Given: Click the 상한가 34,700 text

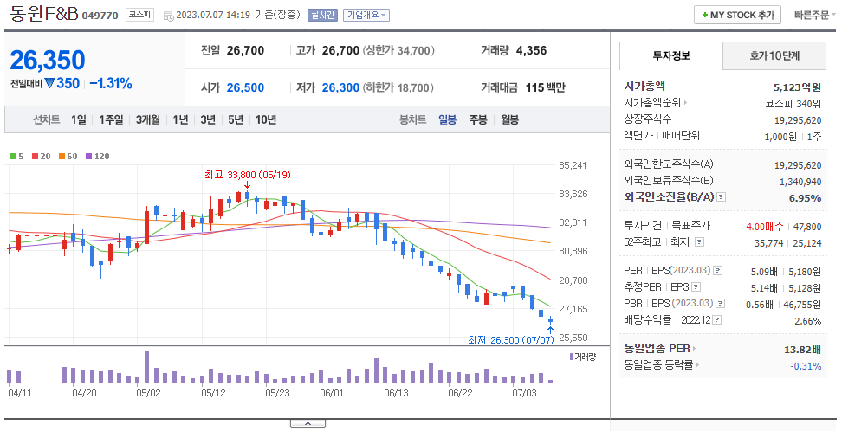Looking at the screenshot, I should 398,50.
